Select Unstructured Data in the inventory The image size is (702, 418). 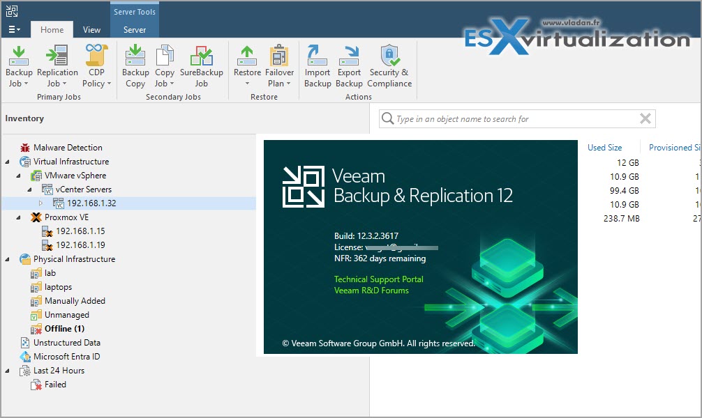click(x=67, y=343)
